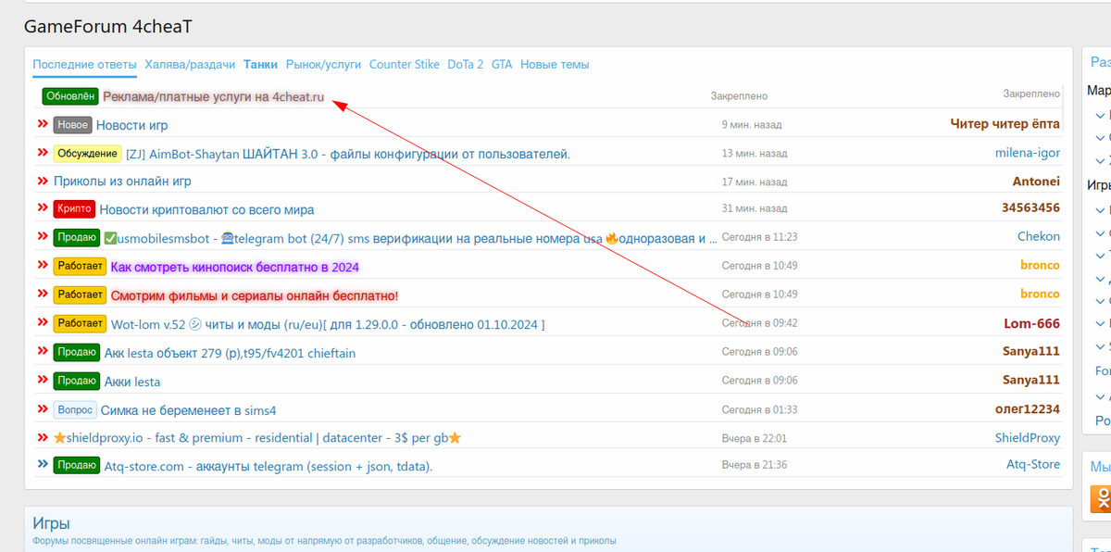Open the orange Odnoklassniki icon in the sidebar
The image size is (1111, 552).
1101,497
